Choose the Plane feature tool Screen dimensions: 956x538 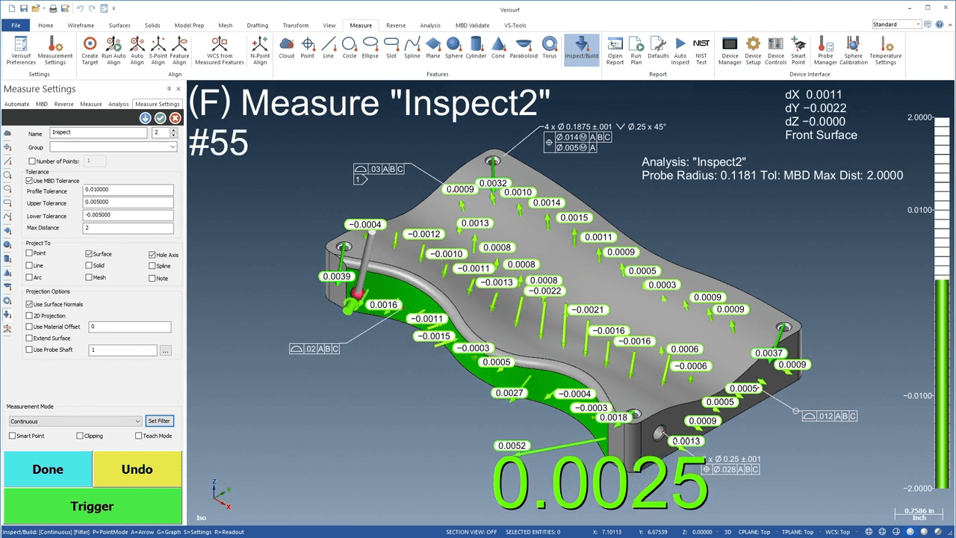433,47
